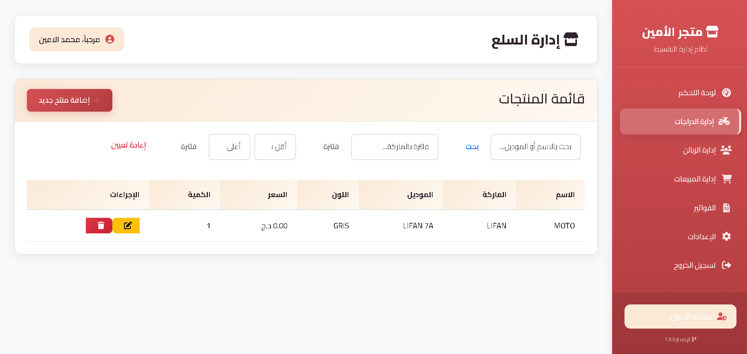The image size is (747, 354).
Task: Click the logout arrow icon
Action: click(x=726, y=265)
